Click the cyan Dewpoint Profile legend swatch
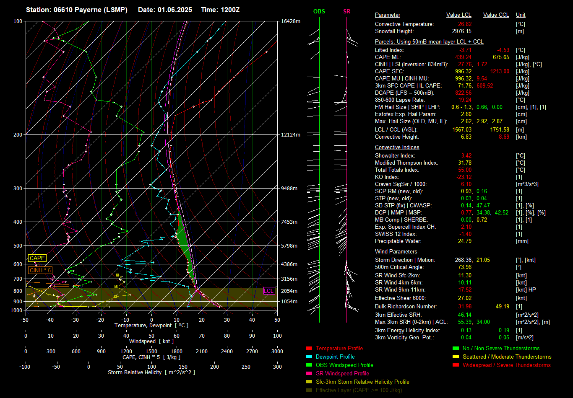Viewport: 573px width, 398px height. 309,357
